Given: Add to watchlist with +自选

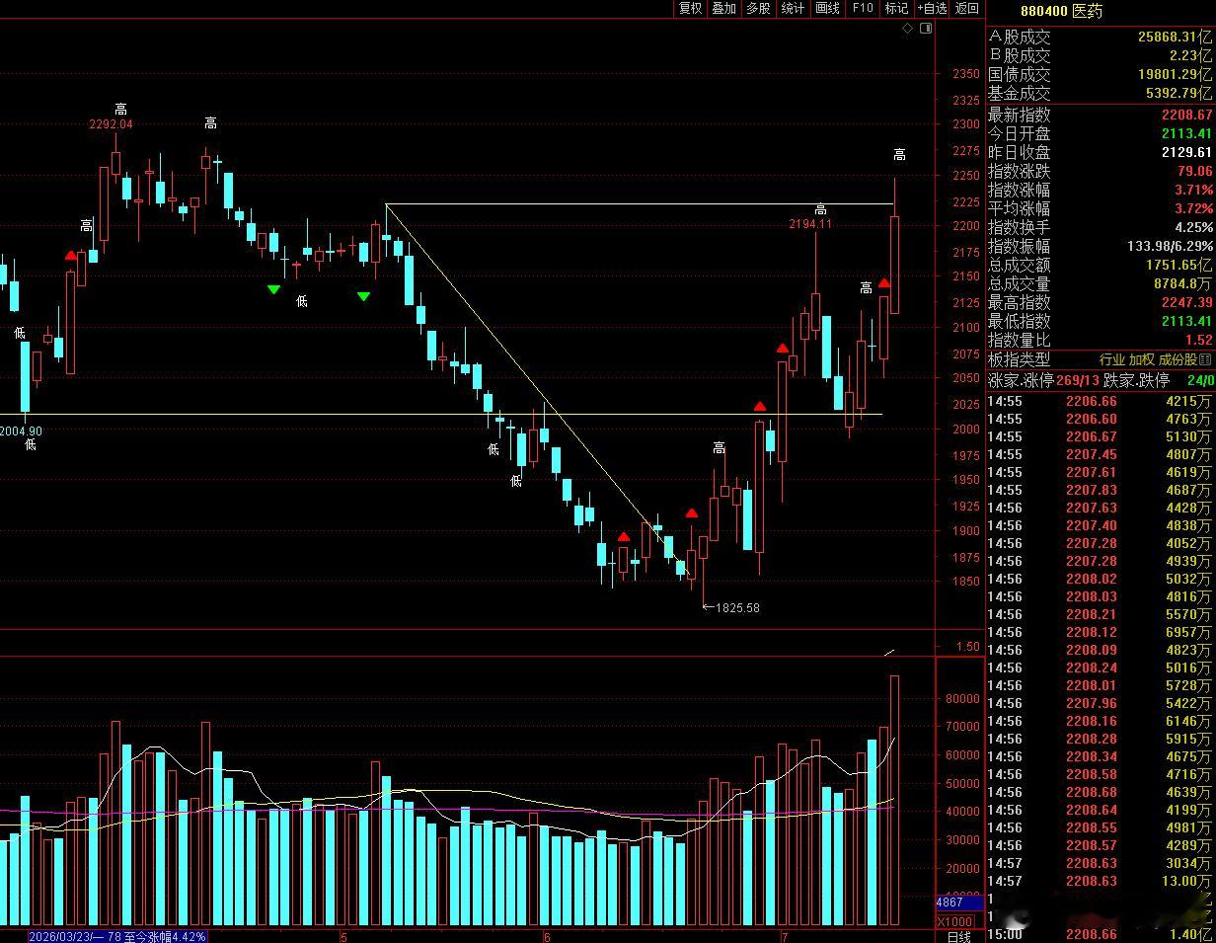Looking at the screenshot, I should (932, 8).
